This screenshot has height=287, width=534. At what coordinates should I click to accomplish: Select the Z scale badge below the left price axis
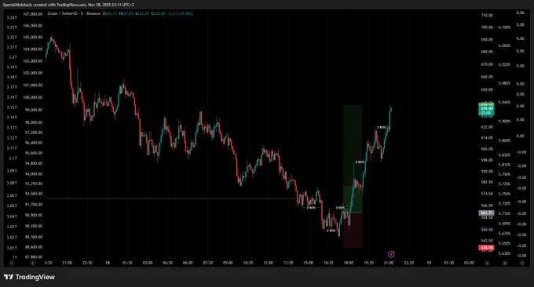pyautogui.click(x=33, y=263)
